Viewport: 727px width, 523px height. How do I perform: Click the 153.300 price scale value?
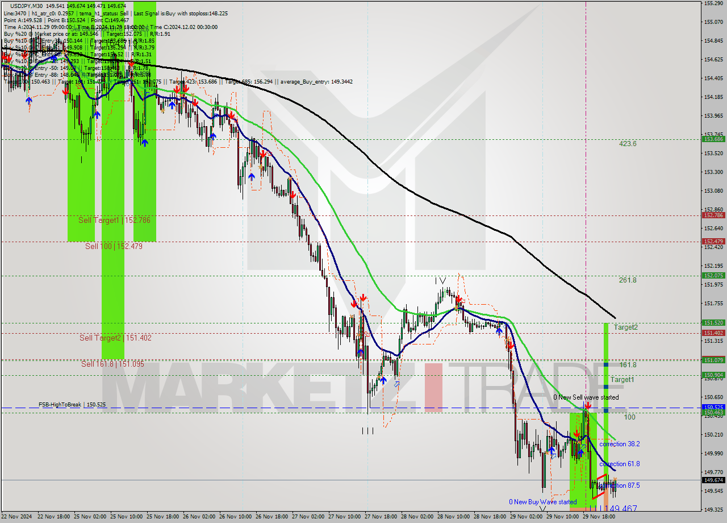713,172
